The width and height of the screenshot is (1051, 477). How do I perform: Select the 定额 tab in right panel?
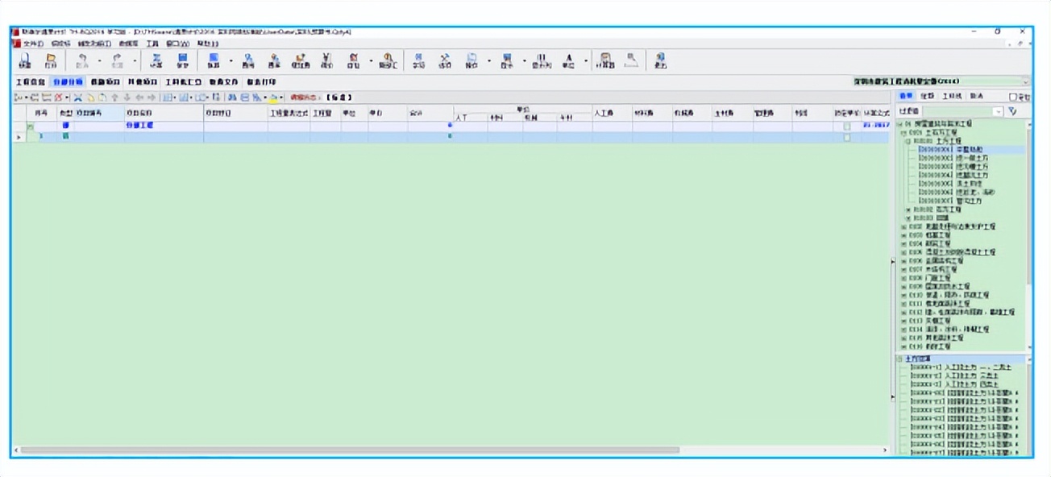click(x=928, y=95)
